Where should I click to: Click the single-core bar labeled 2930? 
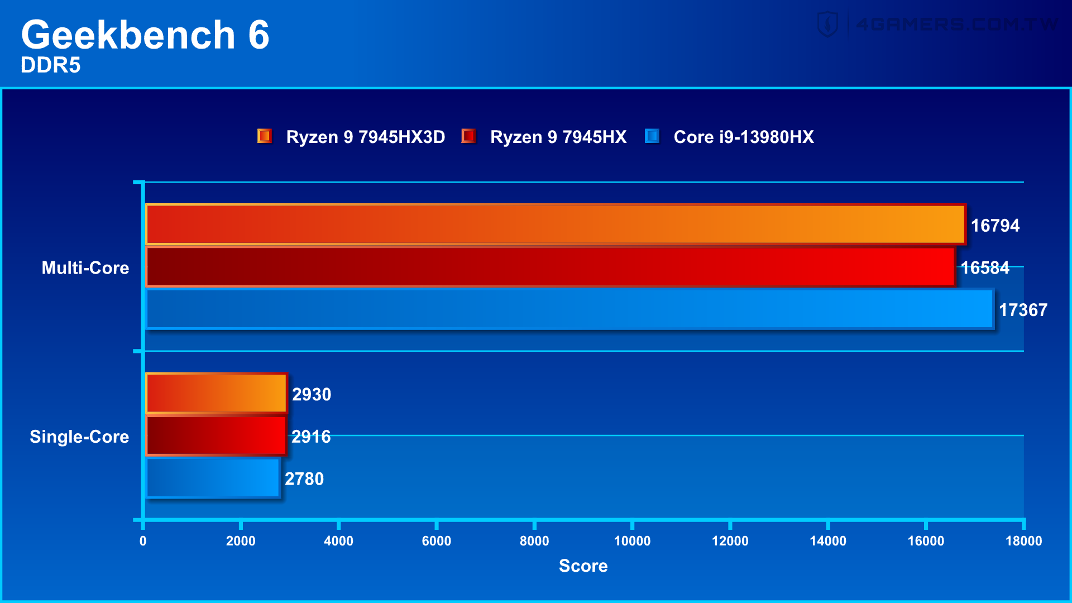coord(217,393)
